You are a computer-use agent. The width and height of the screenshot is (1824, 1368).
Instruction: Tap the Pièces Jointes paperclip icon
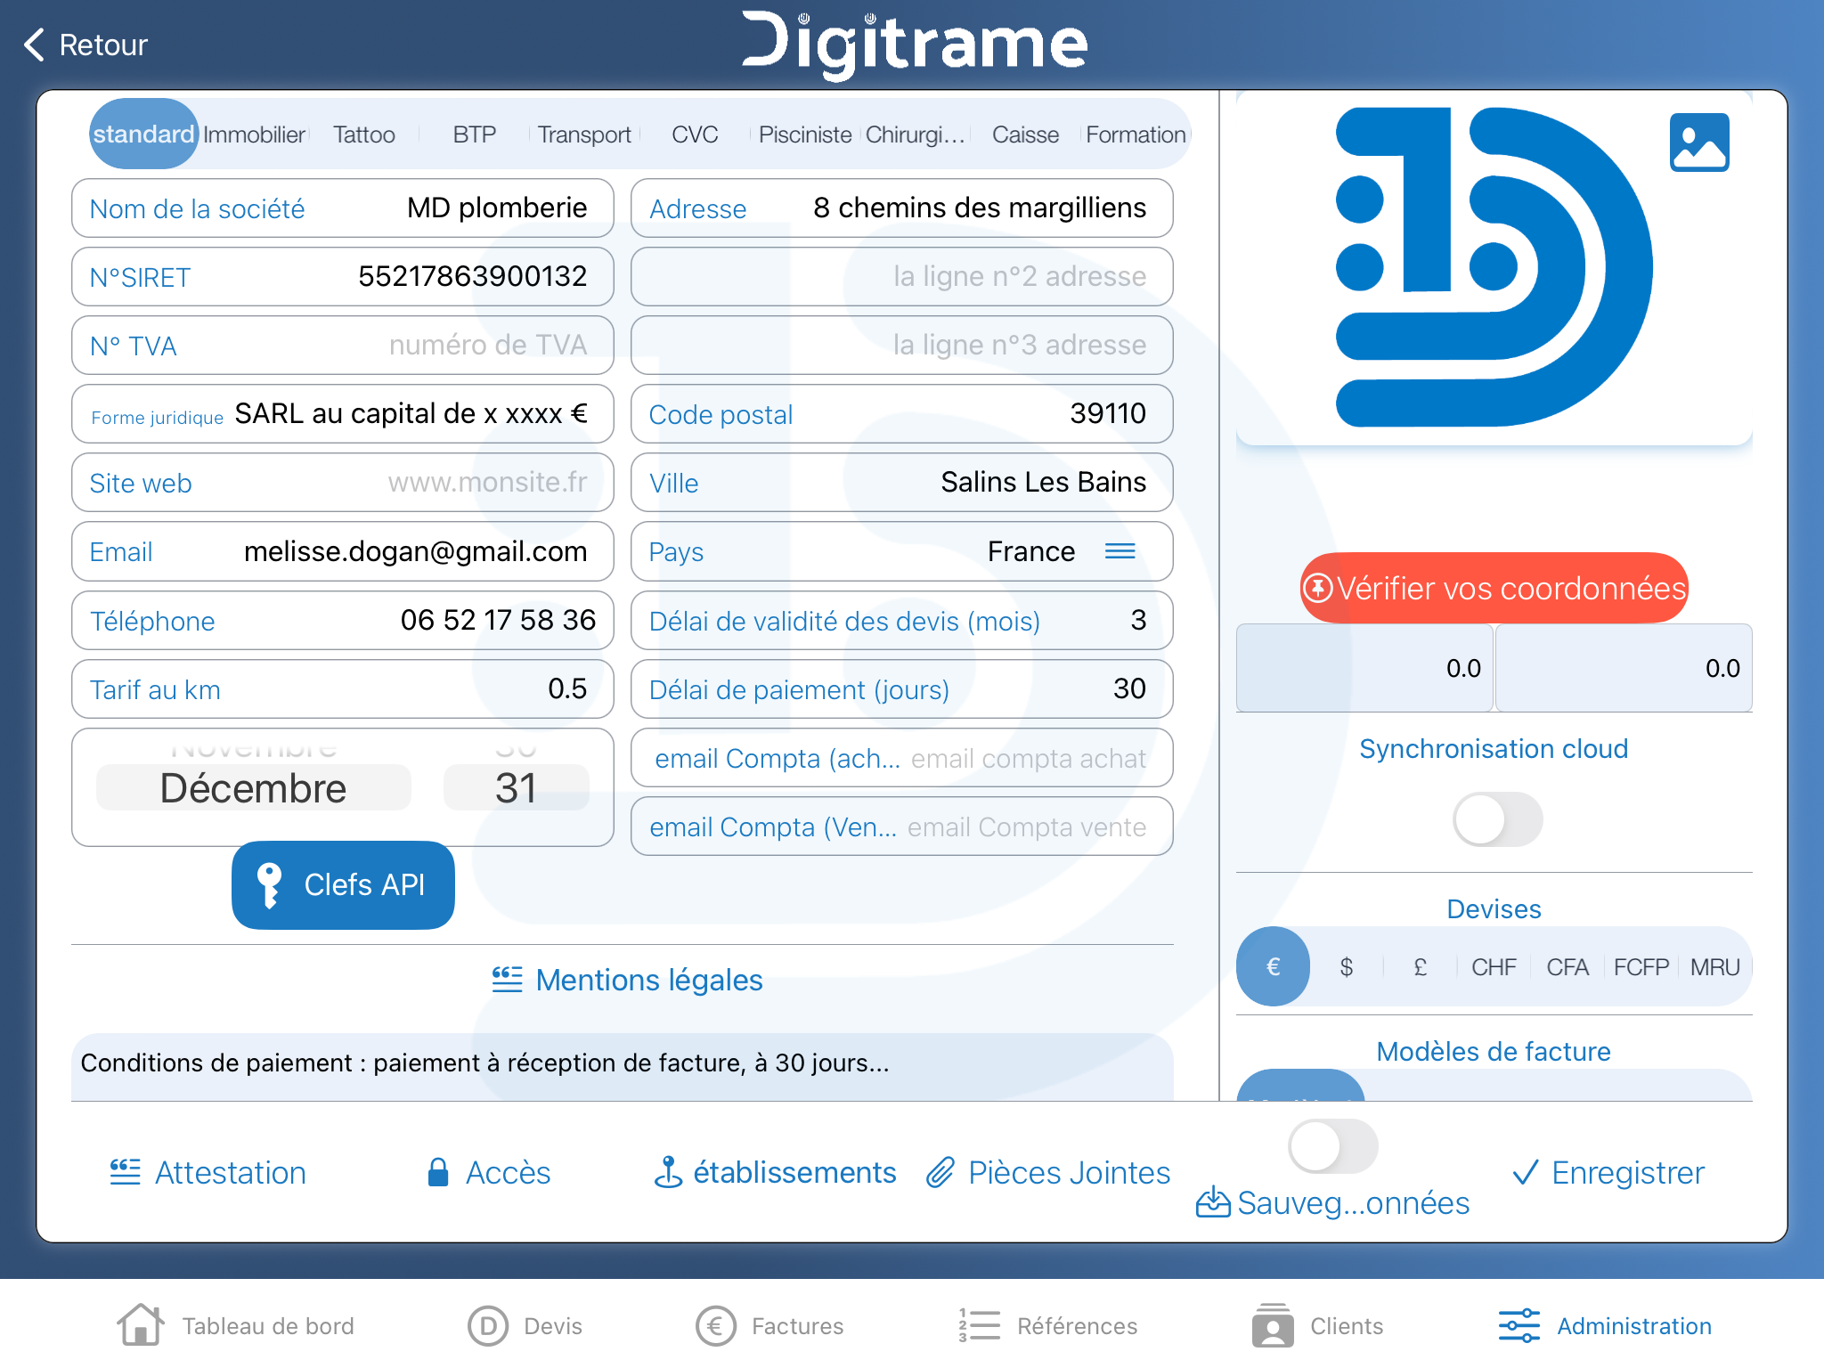coord(940,1172)
